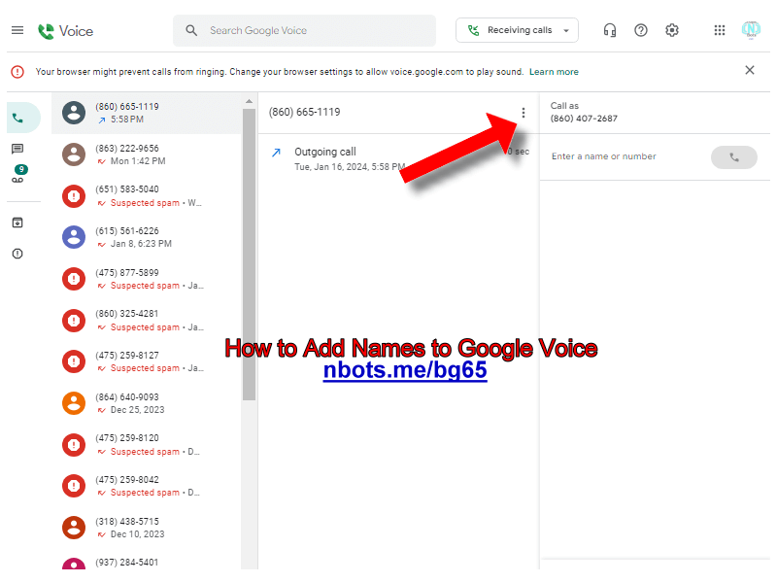The width and height of the screenshot is (777, 583).
Task: Select avatar for (615) 561-6226 call
Action: [74, 237]
